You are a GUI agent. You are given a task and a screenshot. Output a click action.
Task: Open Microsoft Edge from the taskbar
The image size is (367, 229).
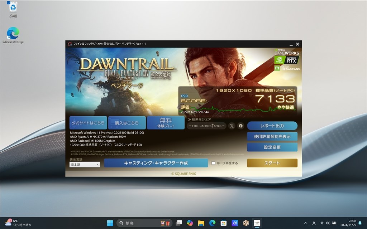click(x=212, y=223)
